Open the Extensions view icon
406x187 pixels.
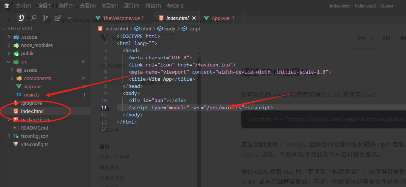(58, 18)
